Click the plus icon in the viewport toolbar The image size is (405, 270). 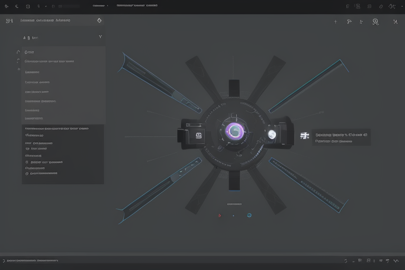point(336,22)
